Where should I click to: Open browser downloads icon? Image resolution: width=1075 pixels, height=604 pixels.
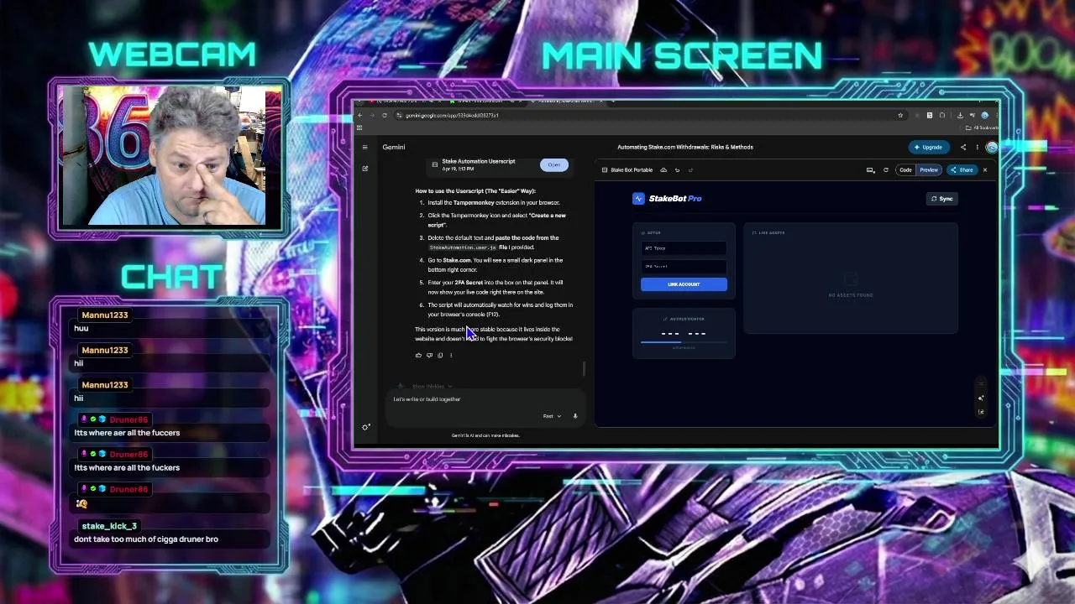point(960,115)
